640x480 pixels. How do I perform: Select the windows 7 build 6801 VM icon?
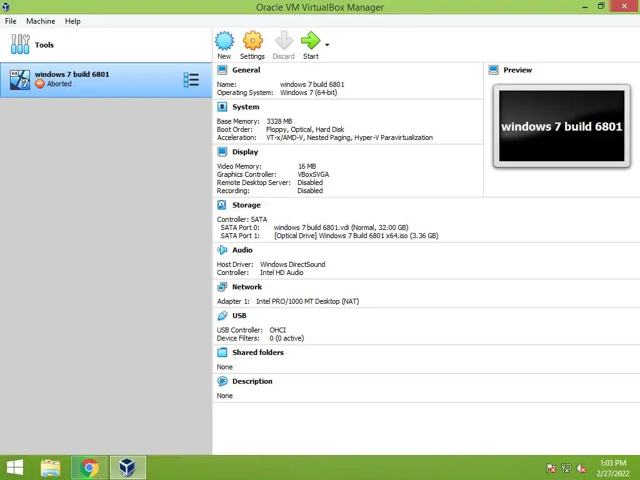point(20,79)
